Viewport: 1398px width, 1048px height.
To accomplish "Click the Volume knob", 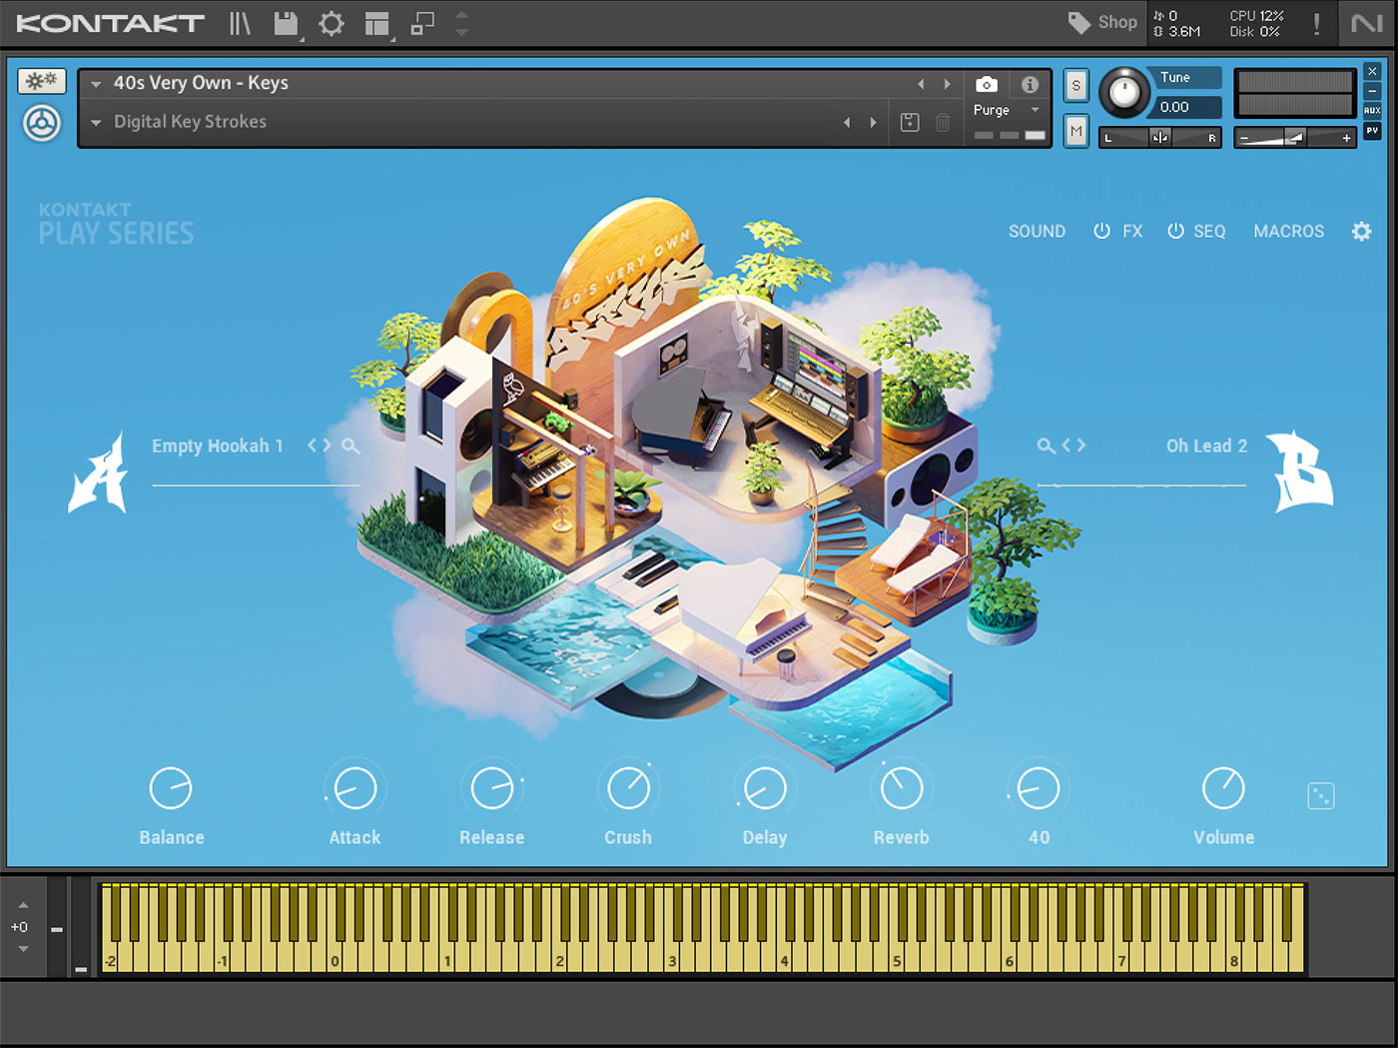I will (1223, 788).
